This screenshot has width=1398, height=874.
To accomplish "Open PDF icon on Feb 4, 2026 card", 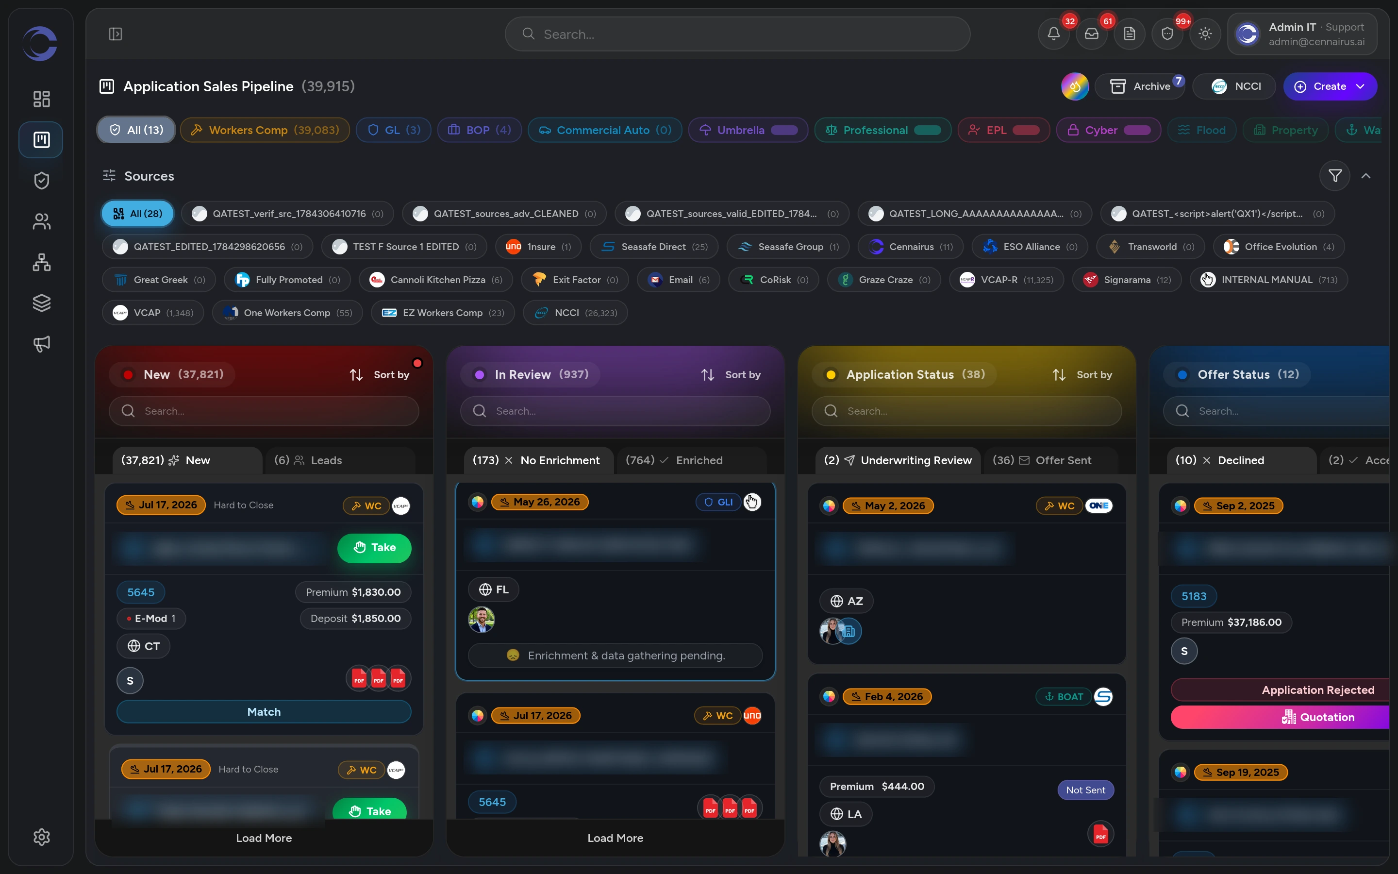I will tap(1100, 834).
